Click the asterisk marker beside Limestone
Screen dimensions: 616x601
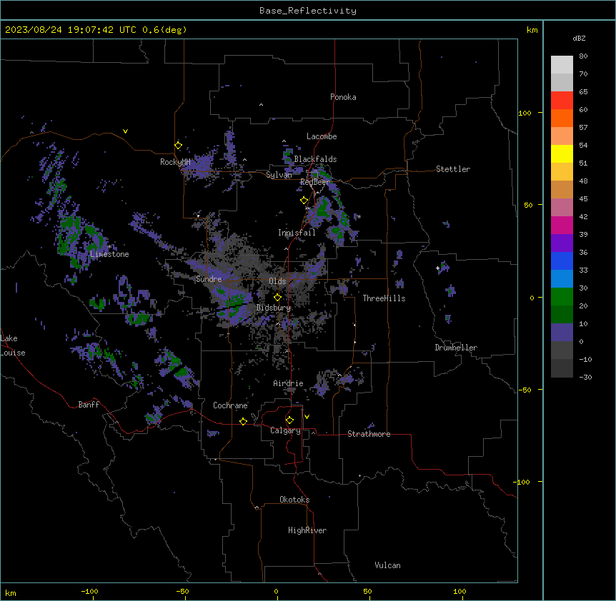pos(109,247)
